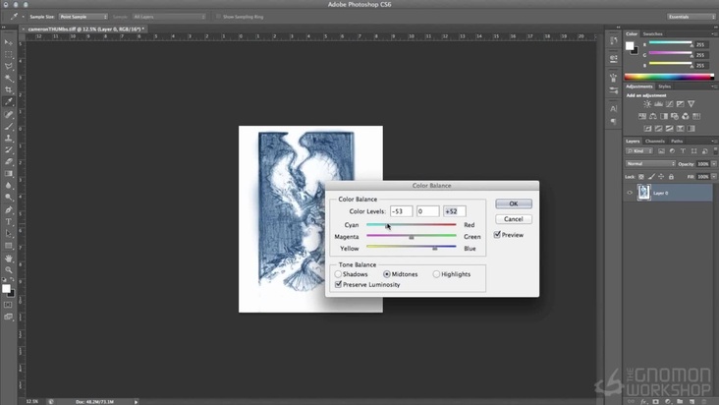Switch to the Paths tab
The height and width of the screenshot is (405, 719).
tap(677, 141)
